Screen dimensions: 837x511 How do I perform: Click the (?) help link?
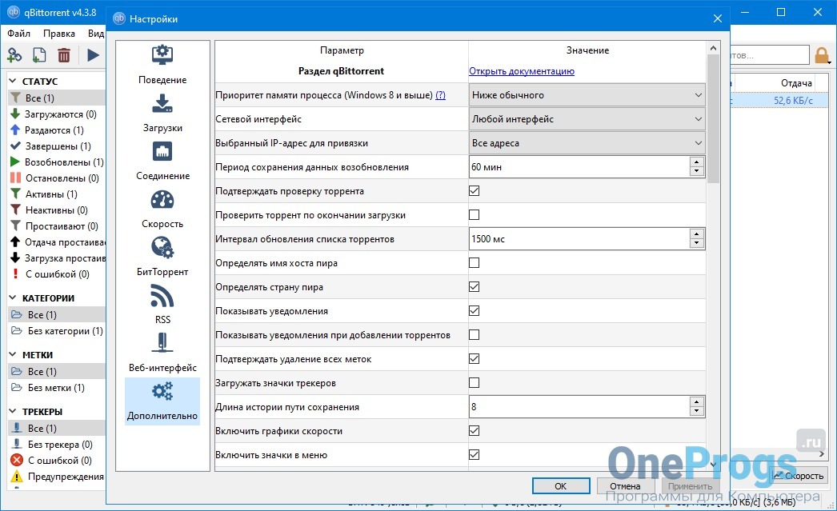[x=440, y=95]
